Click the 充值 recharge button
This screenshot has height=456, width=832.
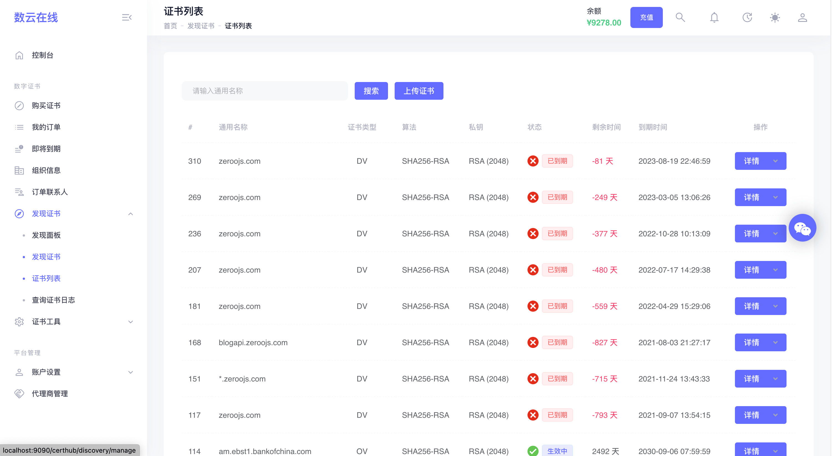pyautogui.click(x=646, y=17)
